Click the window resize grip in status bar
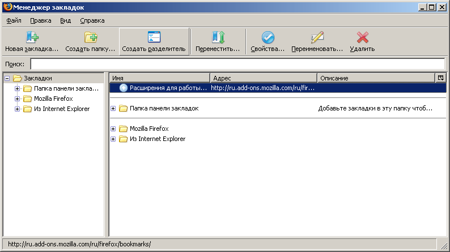The width and height of the screenshot is (450, 252). pos(444,245)
